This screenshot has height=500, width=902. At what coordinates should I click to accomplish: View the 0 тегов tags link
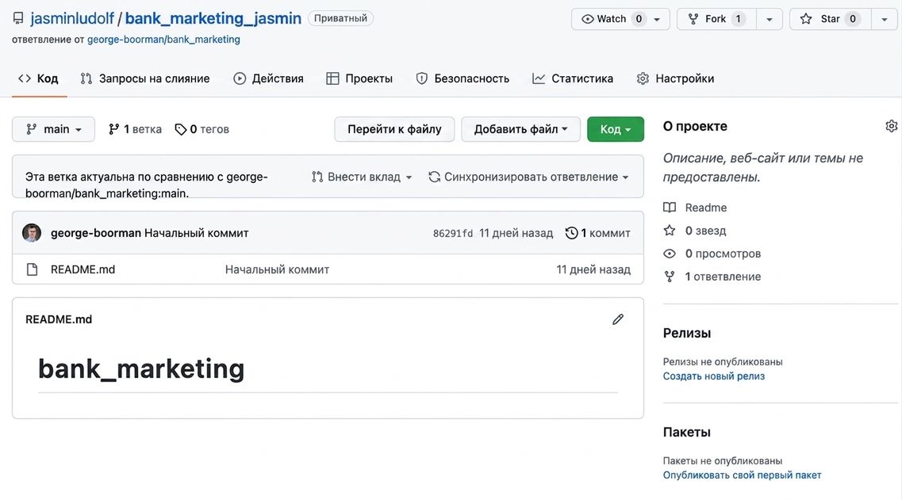pos(202,129)
